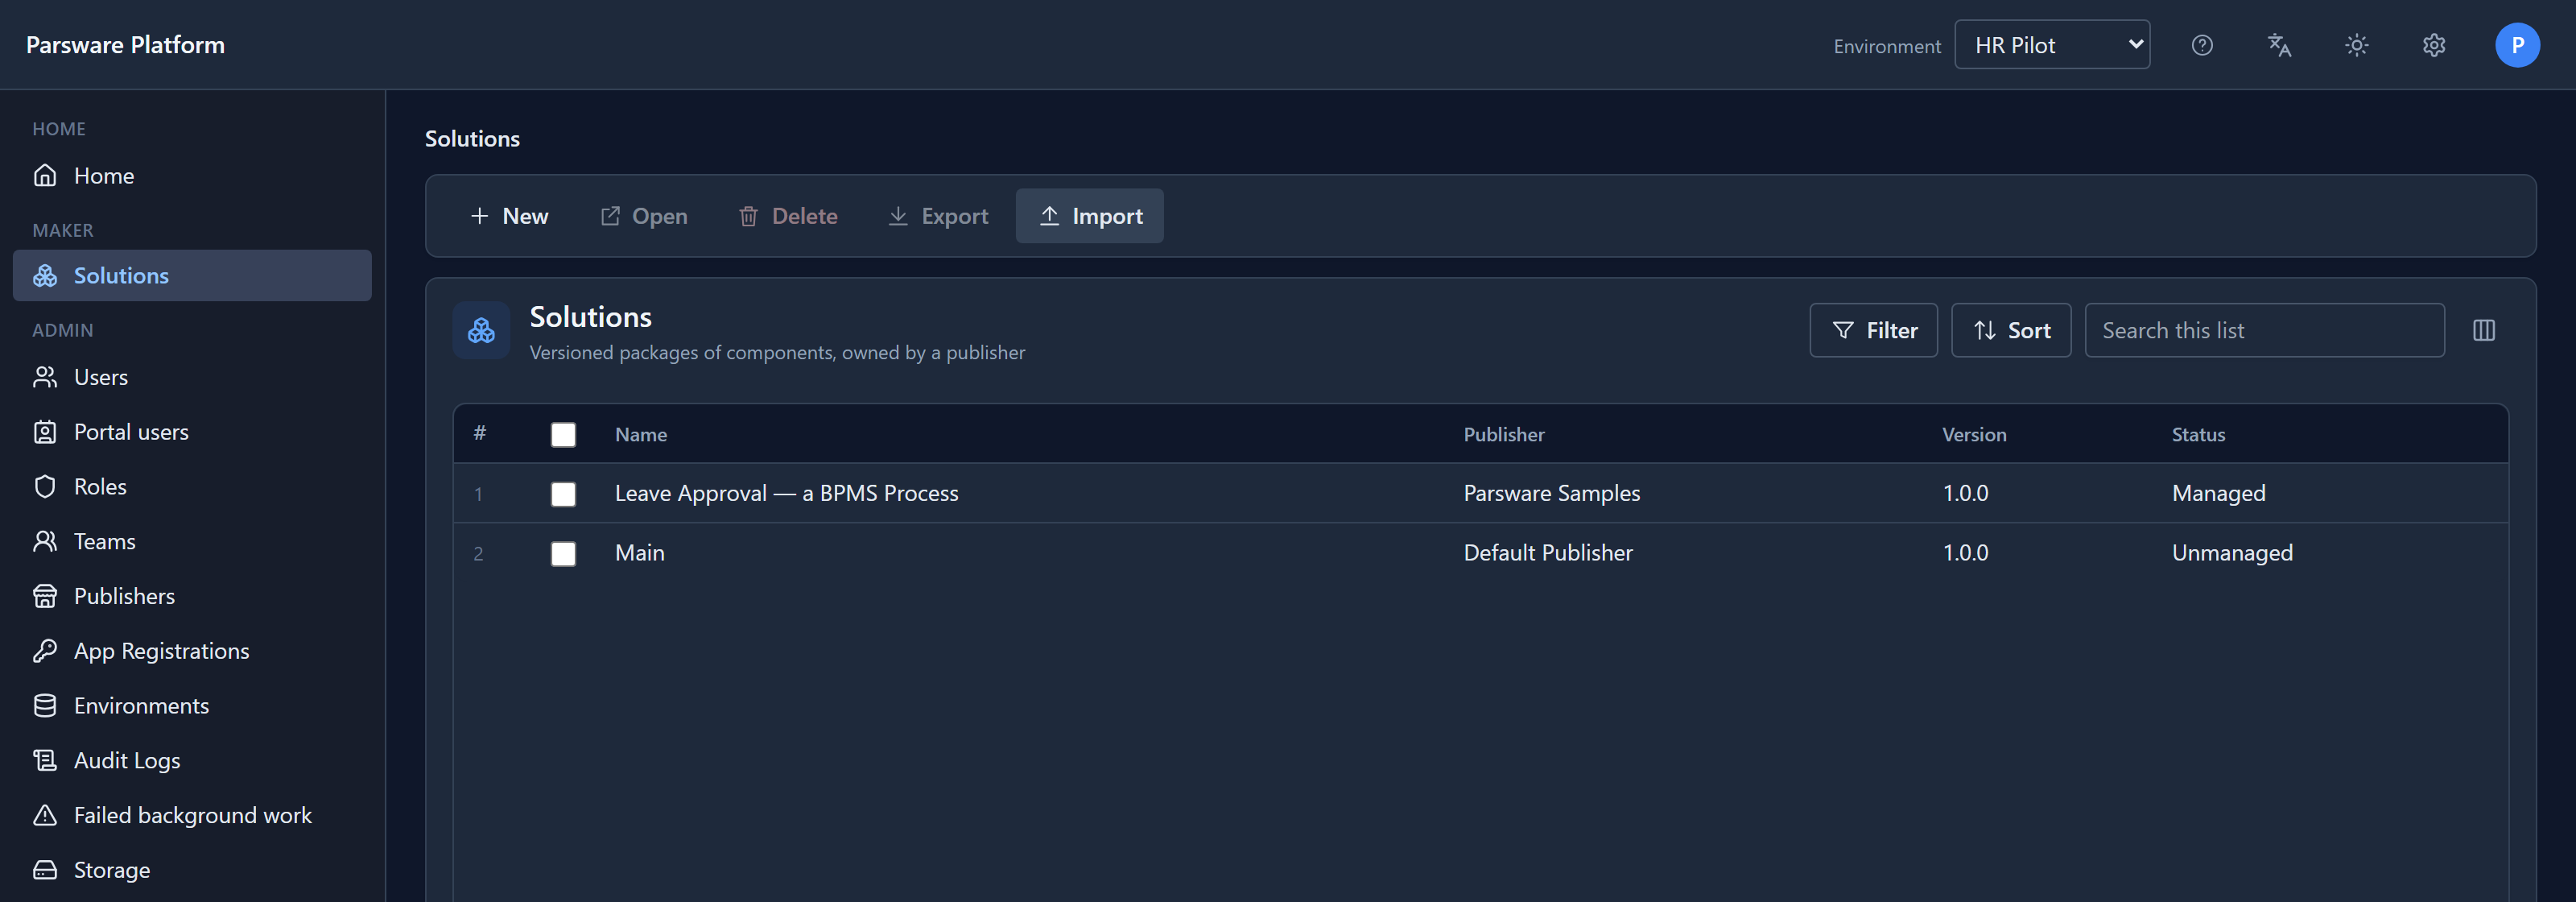Screen dimensions: 2576x902
Task: Check the Leave Approval row checkbox
Action: tap(563, 494)
